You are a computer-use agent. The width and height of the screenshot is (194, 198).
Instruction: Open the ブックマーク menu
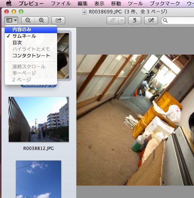[x=165, y=3]
